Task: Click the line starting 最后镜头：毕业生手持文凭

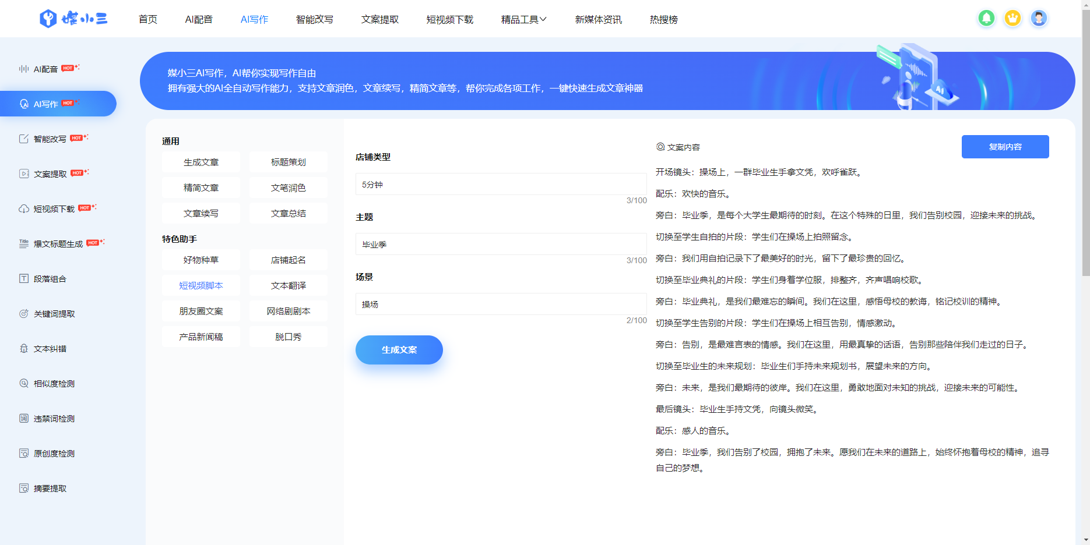Action: (739, 409)
